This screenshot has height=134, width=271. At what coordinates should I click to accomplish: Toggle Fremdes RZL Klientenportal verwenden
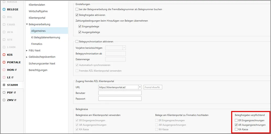(x=77, y=71)
